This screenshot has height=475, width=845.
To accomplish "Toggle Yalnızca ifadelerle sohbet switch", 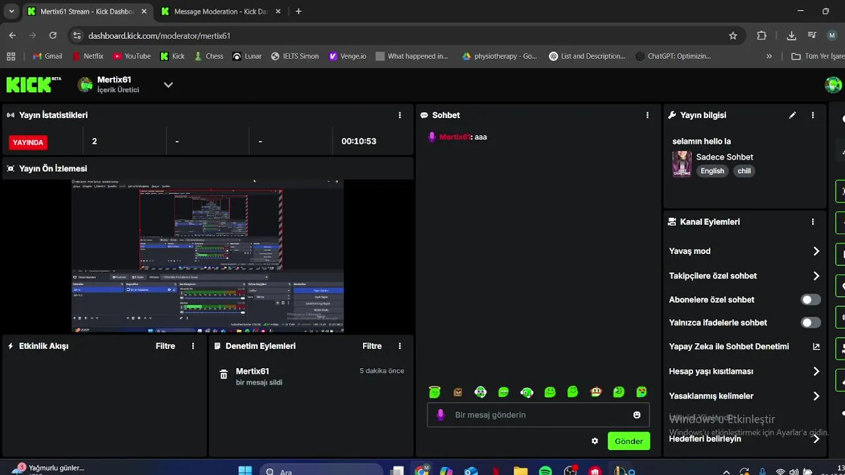I will click(811, 323).
